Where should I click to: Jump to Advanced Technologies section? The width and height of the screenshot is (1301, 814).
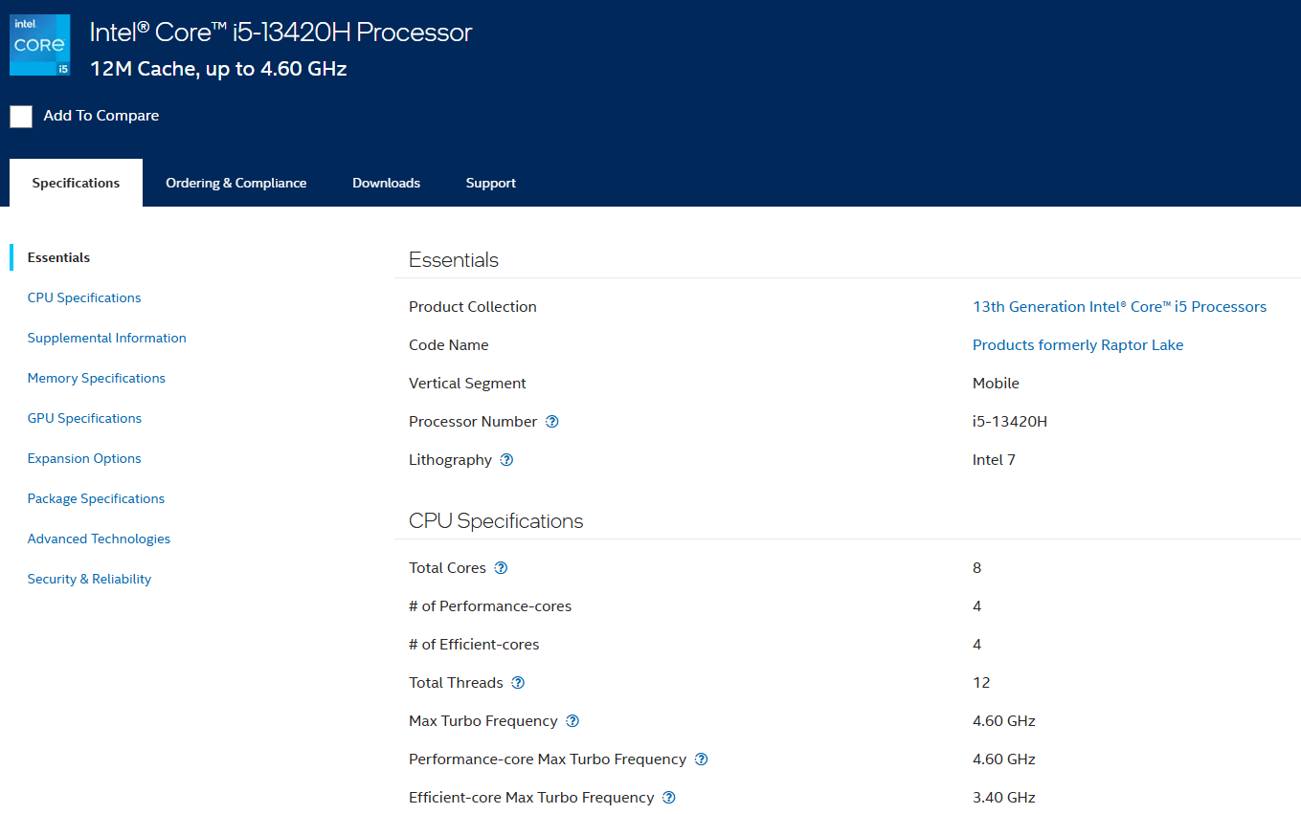[99, 539]
